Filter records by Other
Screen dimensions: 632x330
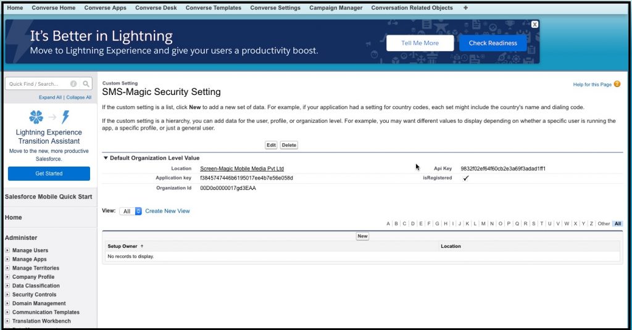coord(604,224)
